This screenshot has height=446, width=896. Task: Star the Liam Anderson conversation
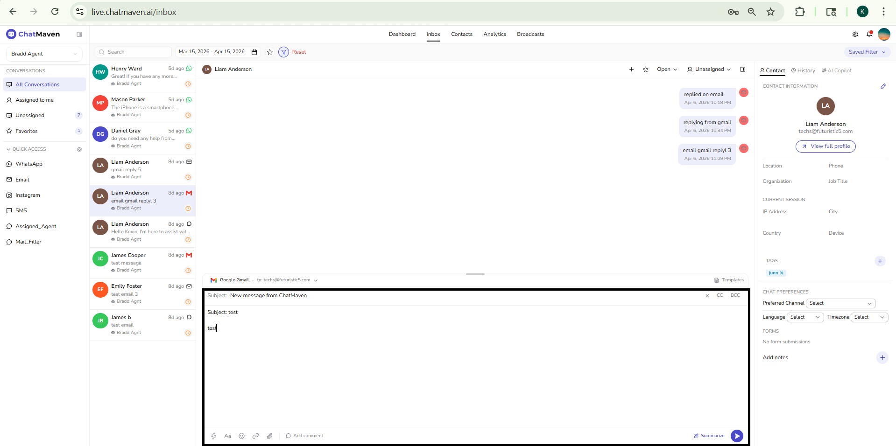(646, 69)
